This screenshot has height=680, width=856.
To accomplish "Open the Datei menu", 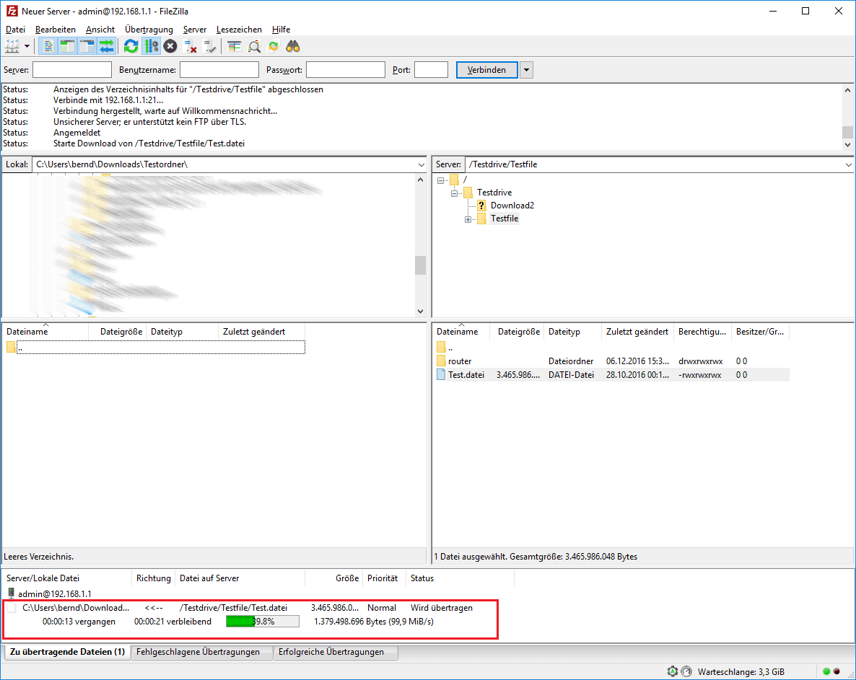I will point(15,30).
